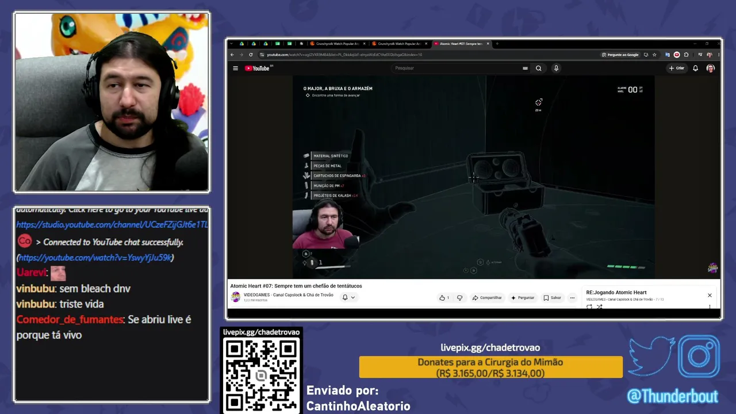Toggle playlist shuffle icon

coord(599,306)
